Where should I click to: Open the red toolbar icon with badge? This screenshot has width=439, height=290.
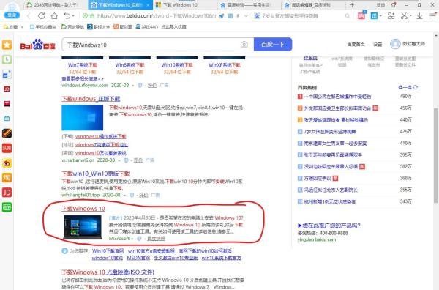click(361, 15)
